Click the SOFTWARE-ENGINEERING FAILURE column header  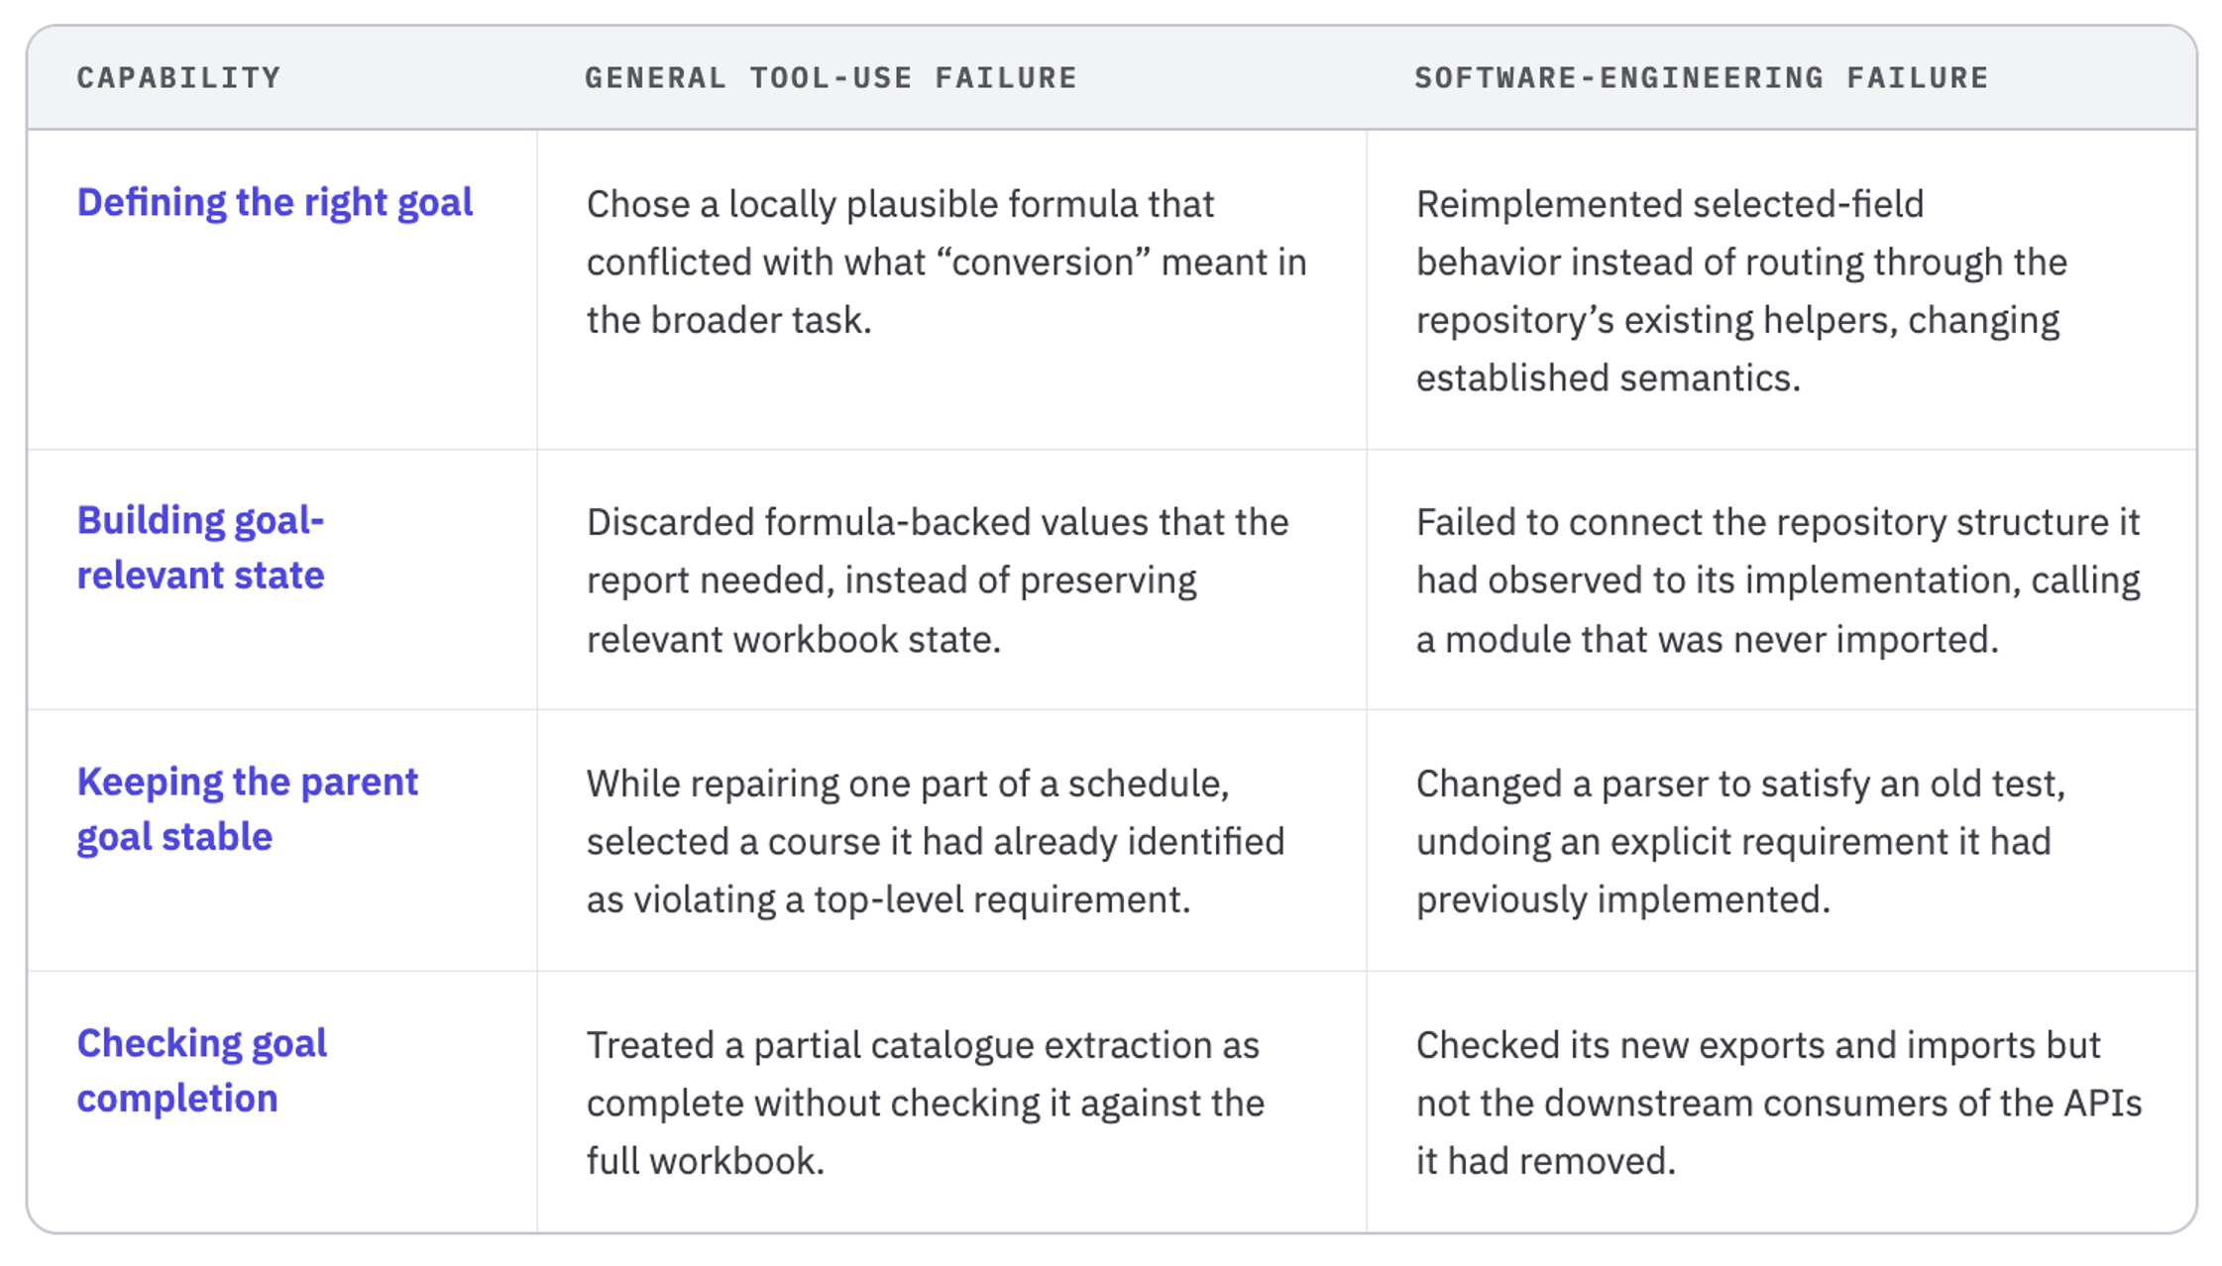[1702, 78]
